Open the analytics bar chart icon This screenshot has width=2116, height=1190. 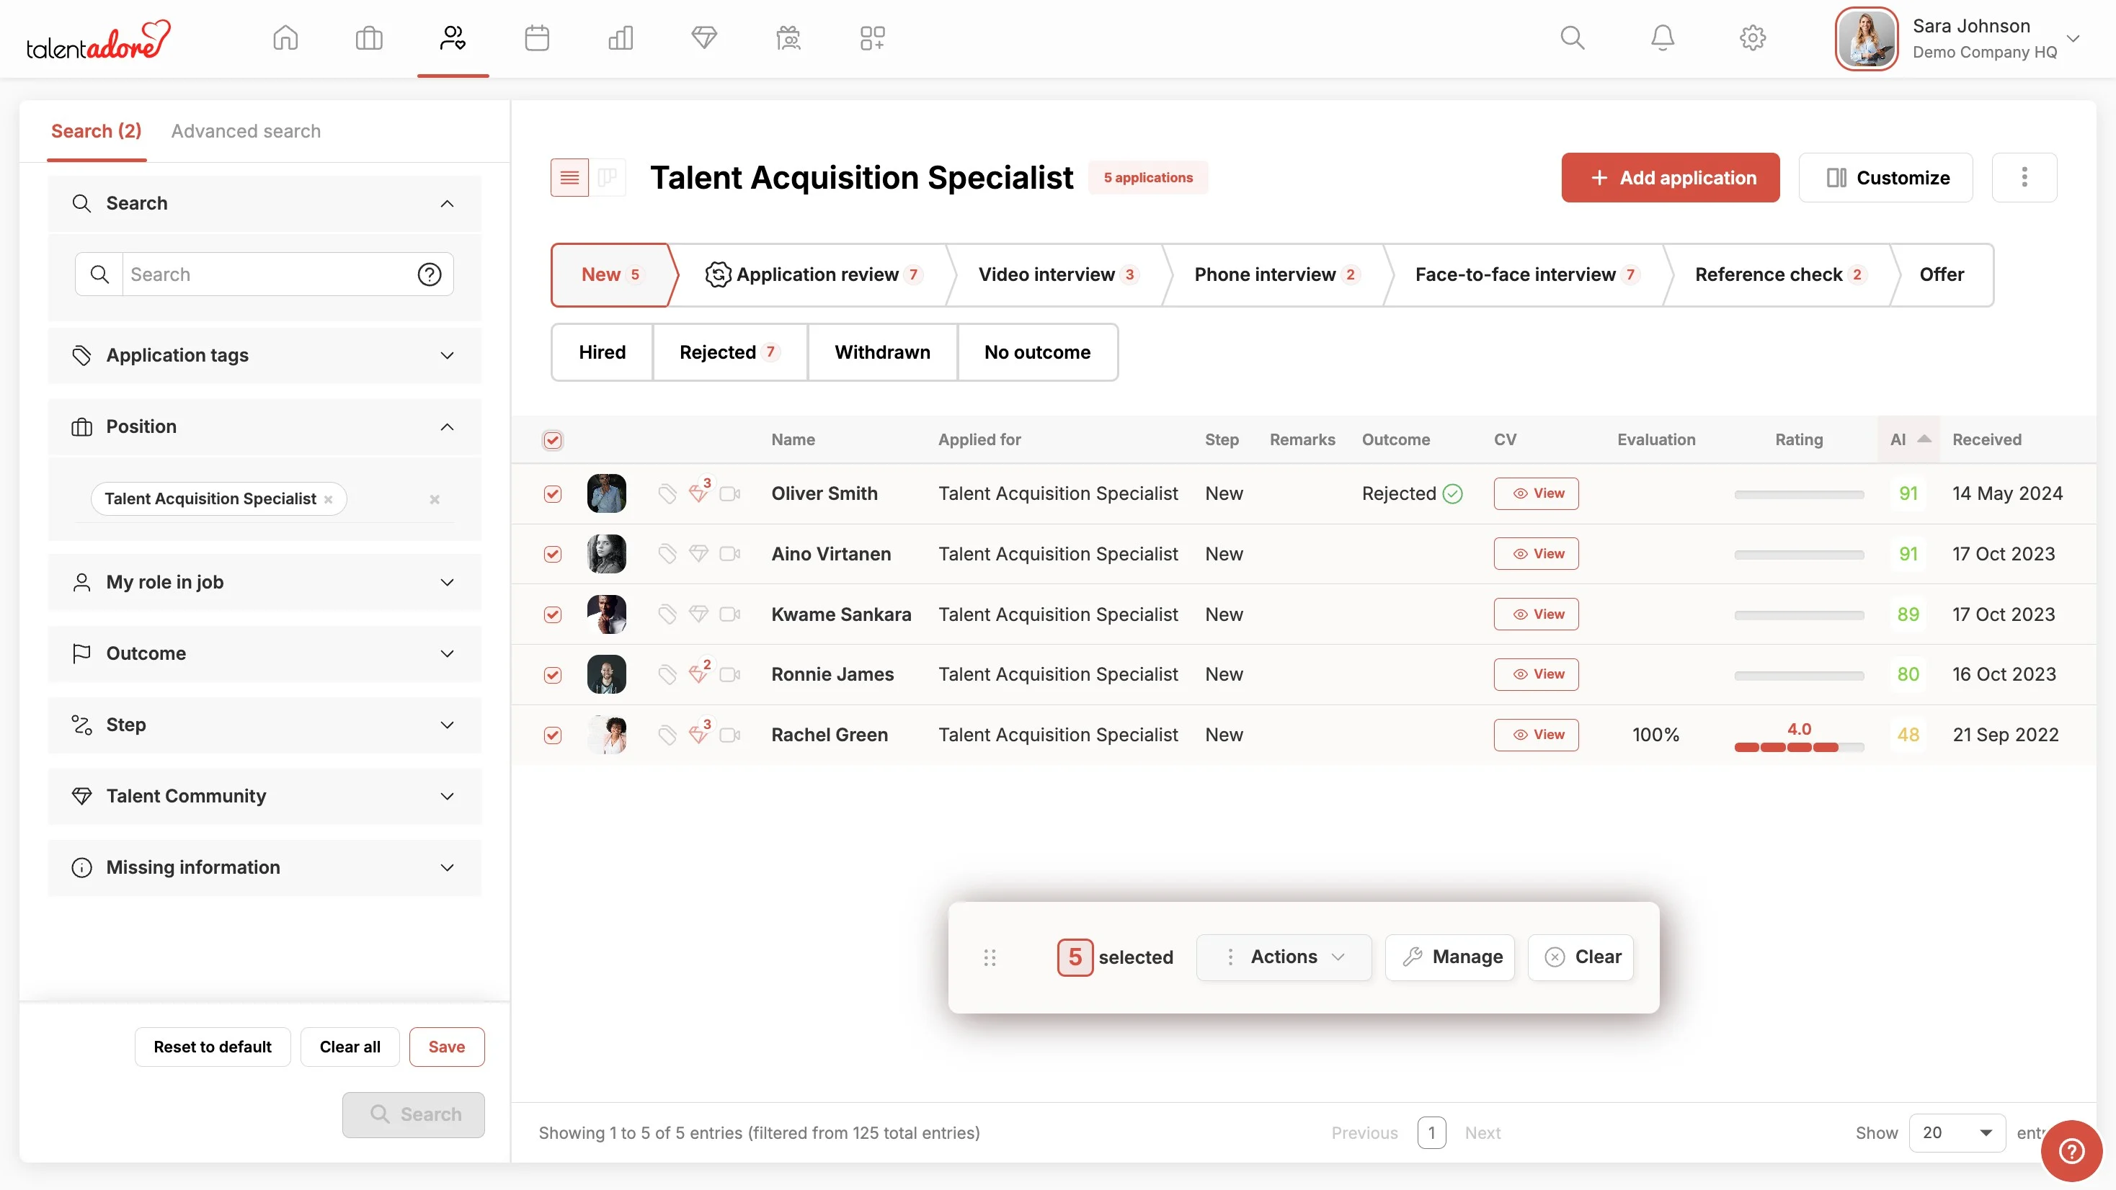pyautogui.click(x=621, y=37)
